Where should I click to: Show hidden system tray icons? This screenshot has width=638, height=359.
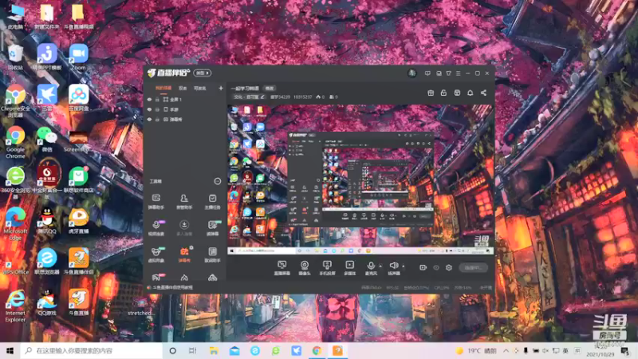(506, 350)
